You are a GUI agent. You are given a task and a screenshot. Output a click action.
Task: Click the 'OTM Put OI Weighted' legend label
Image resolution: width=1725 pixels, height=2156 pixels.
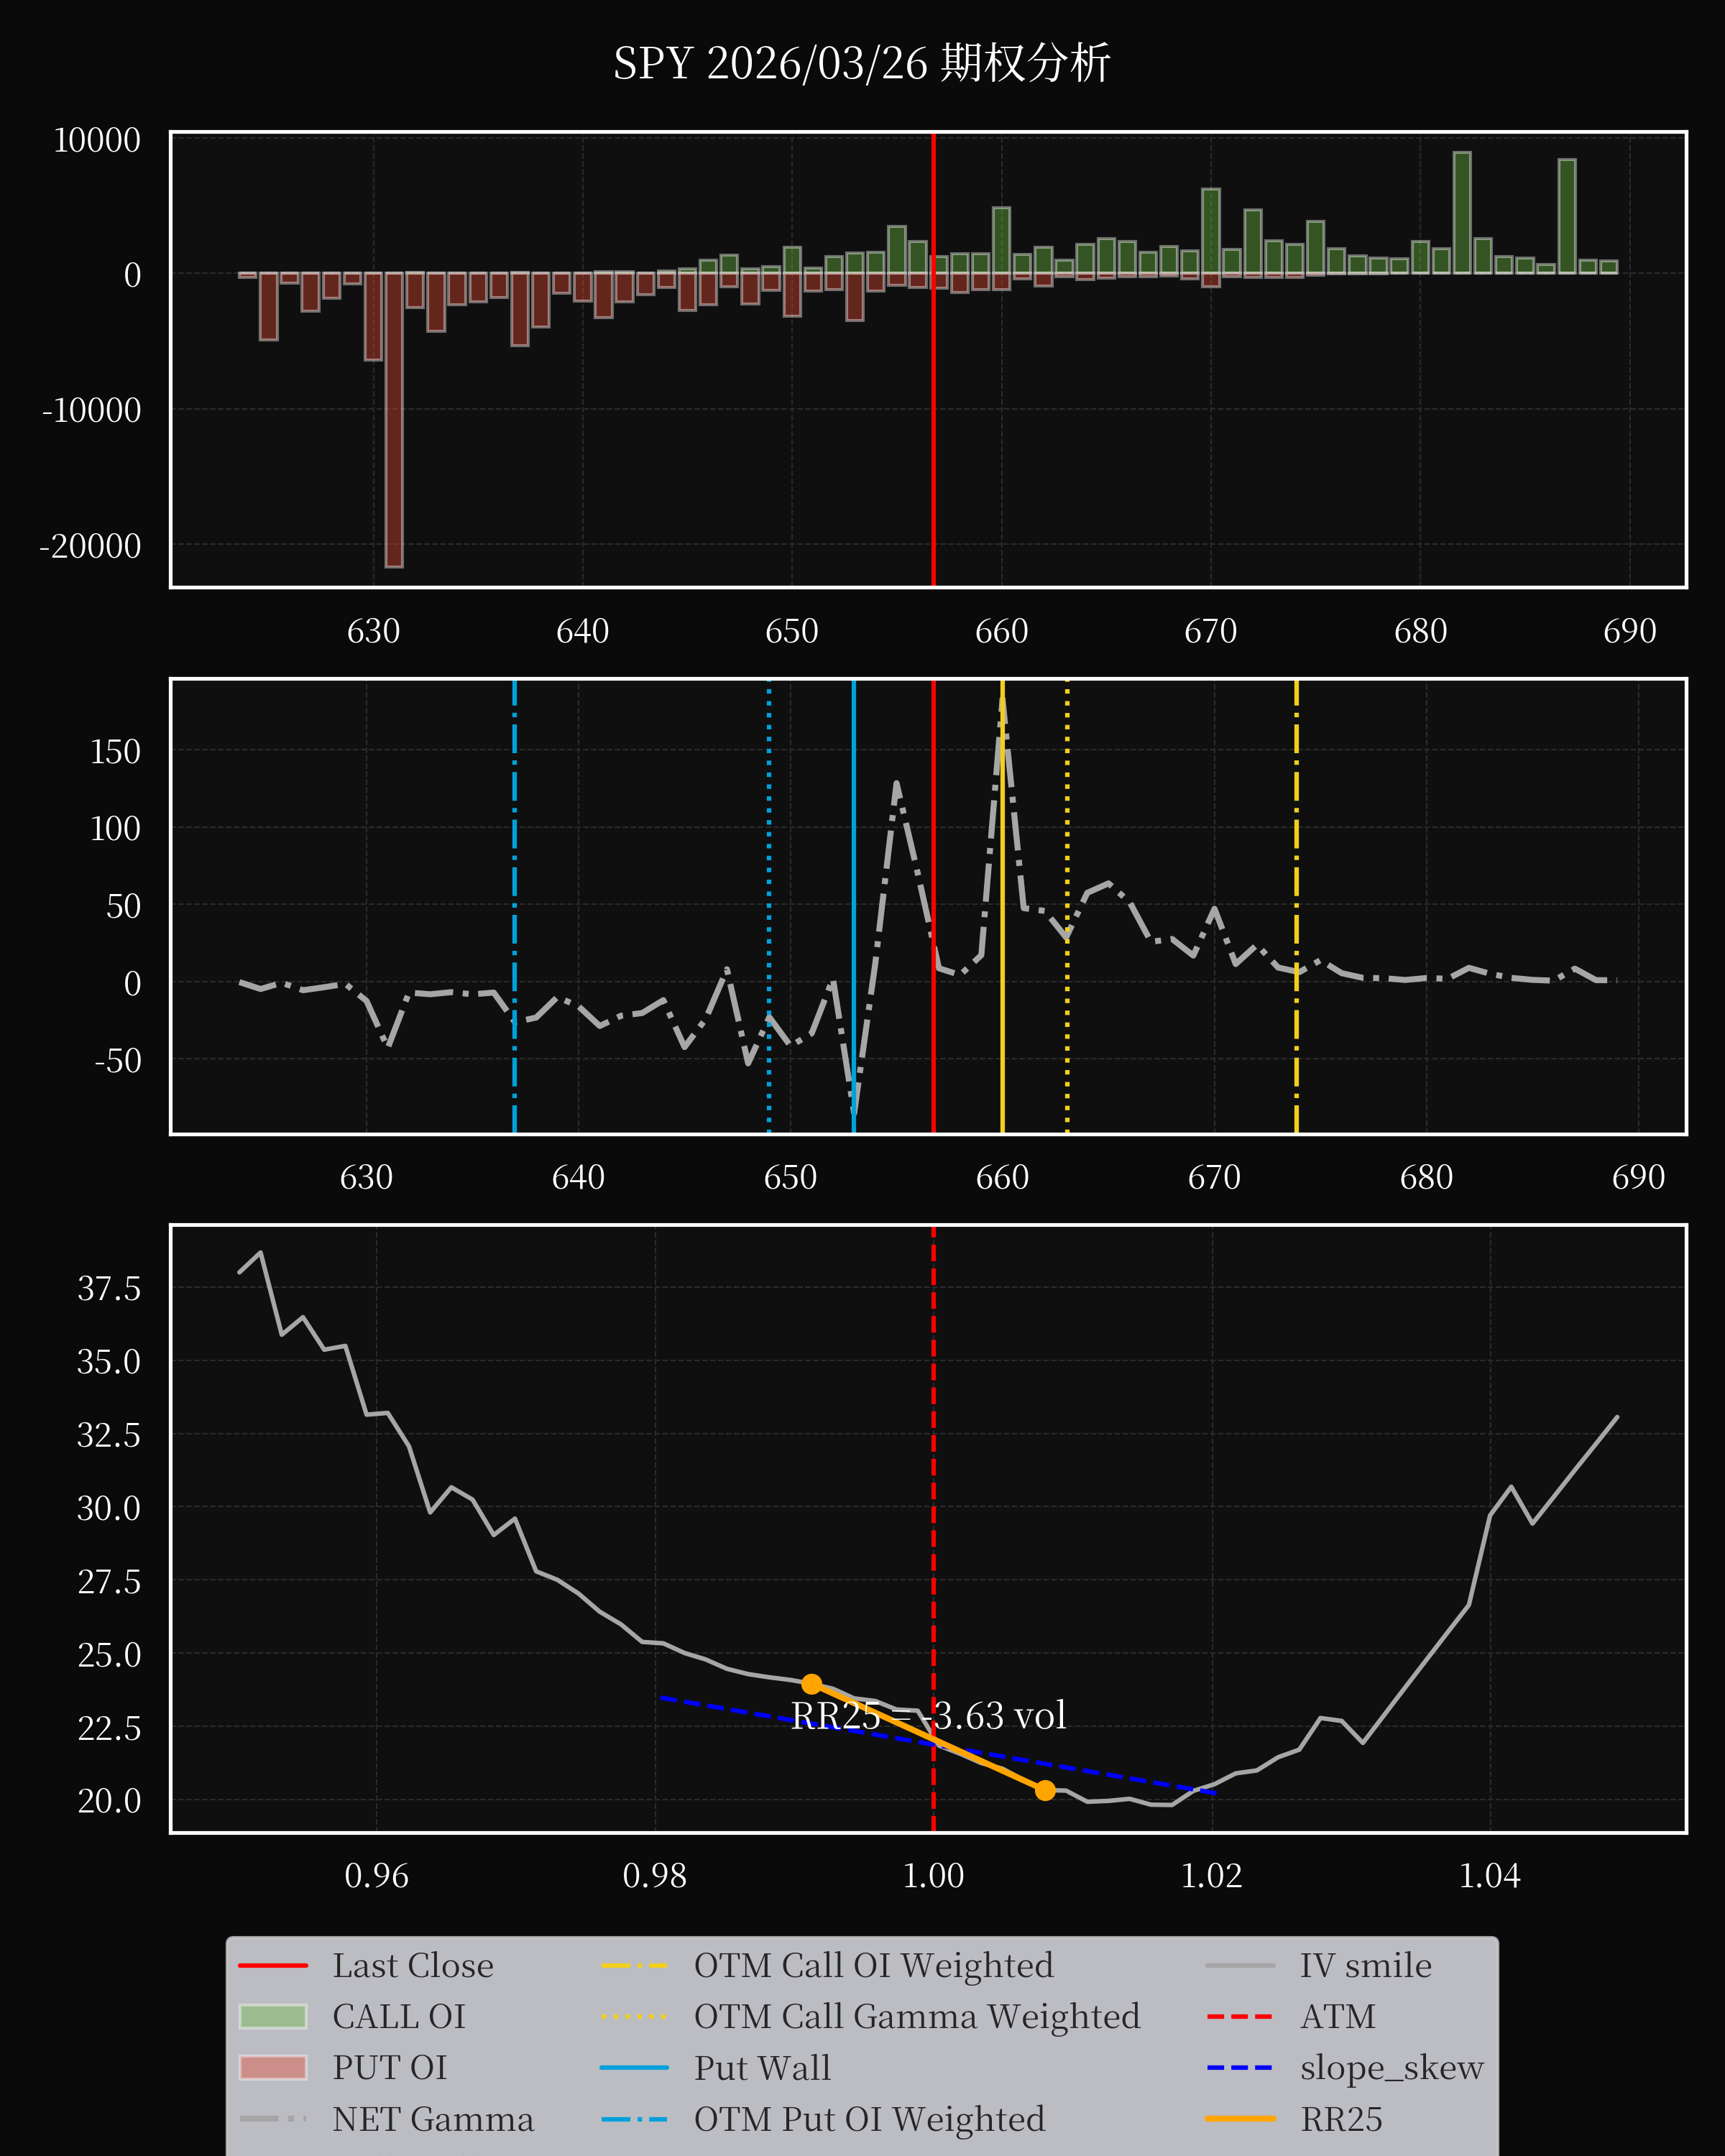pos(870,2119)
